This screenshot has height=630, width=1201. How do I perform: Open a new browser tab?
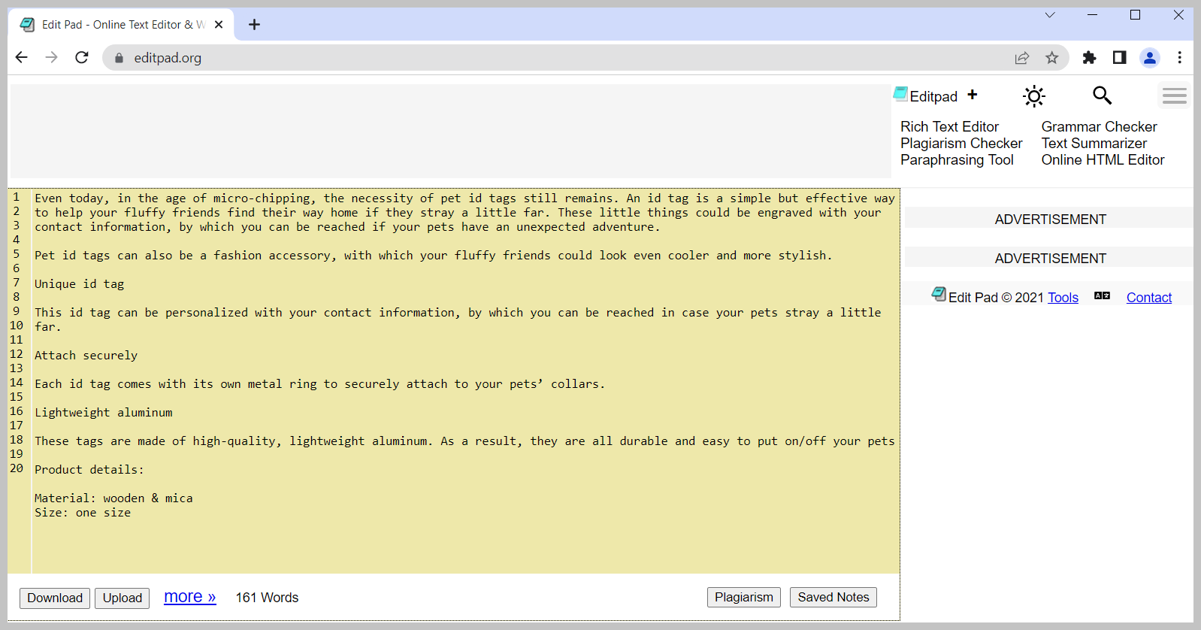[255, 25]
